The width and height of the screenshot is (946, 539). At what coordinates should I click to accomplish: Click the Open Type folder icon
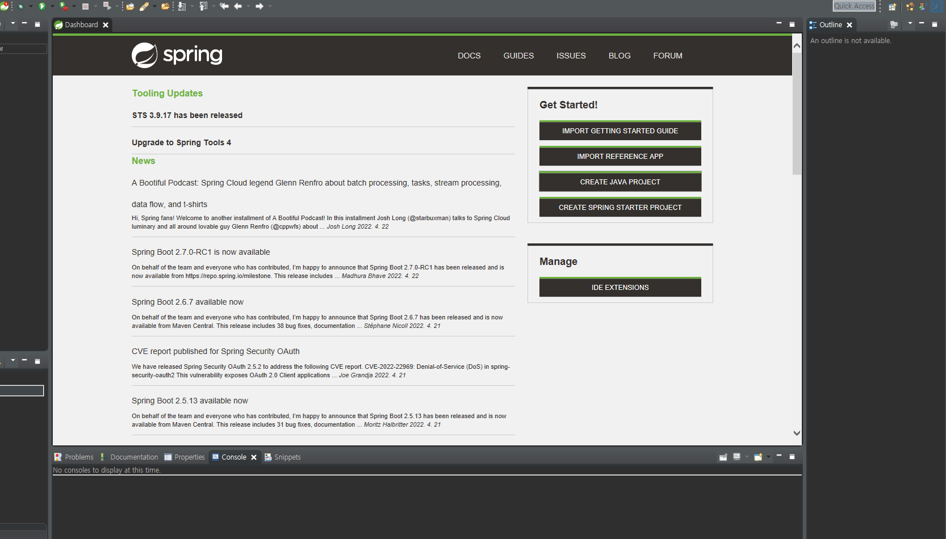click(x=130, y=6)
